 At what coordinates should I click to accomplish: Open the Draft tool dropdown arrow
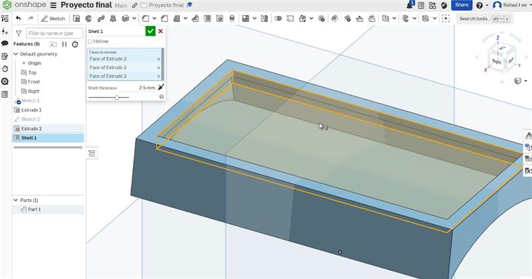[186, 19]
